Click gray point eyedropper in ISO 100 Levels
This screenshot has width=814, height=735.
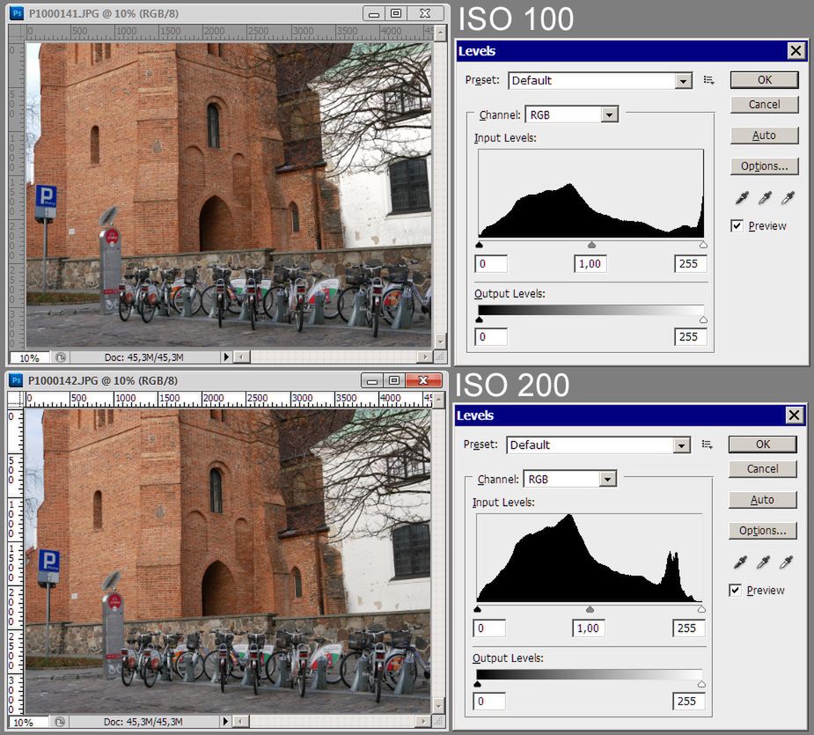tap(765, 197)
